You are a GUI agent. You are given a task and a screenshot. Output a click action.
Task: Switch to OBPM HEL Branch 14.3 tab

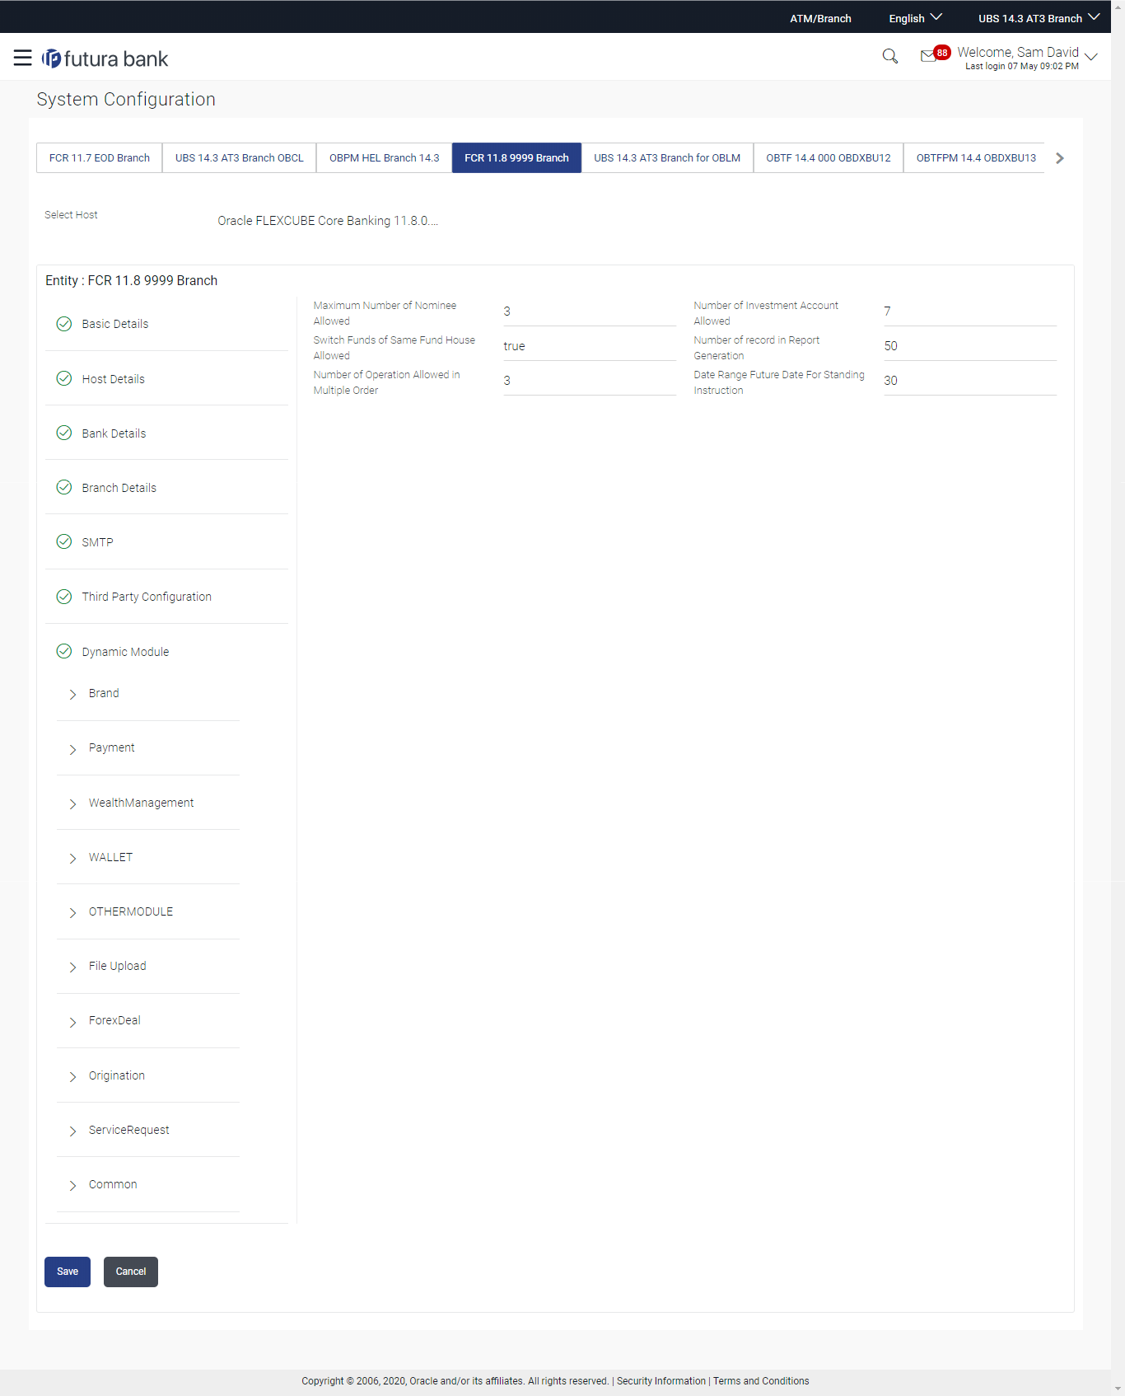385,157
